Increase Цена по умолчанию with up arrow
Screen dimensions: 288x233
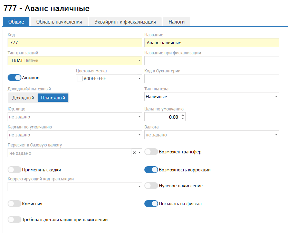tap(183, 115)
